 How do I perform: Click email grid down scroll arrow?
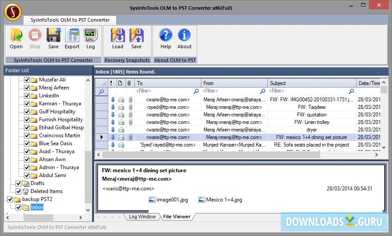pyautogui.click(x=384, y=147)
